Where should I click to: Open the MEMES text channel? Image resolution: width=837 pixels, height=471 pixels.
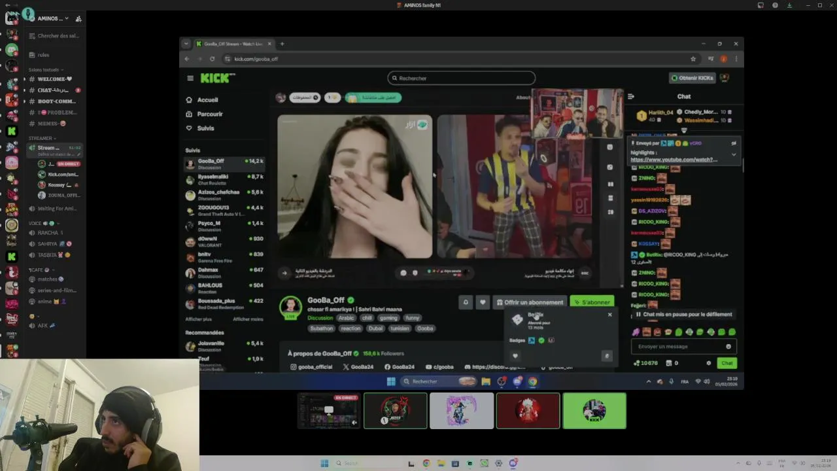tap(54, 124)
